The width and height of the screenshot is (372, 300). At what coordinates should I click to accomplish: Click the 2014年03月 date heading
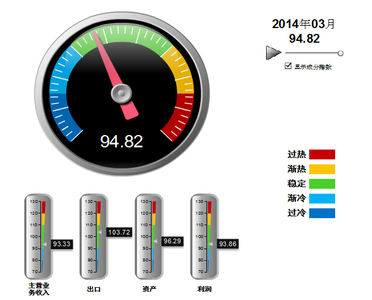click(x=304, y=24)
